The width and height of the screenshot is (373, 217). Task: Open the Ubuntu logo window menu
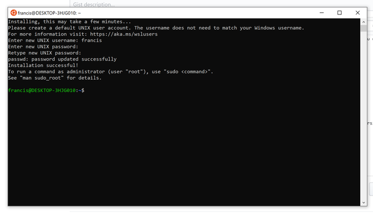(x=13, y=13)
